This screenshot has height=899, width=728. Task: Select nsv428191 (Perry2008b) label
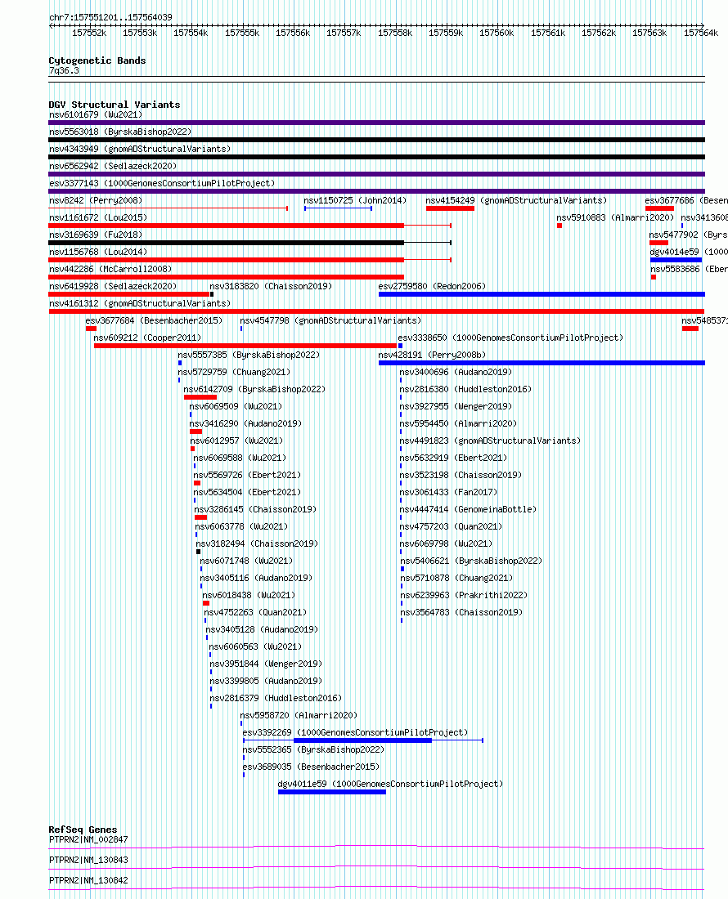coord(433,356)
